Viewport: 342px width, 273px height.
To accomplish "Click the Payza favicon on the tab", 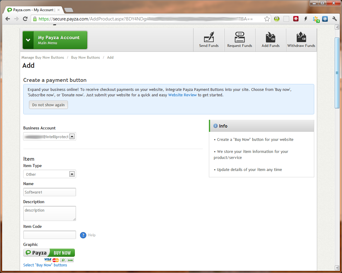I will pyautogui.click(x=10, y=10).
